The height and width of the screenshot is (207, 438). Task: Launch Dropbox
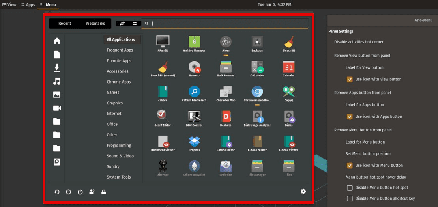(x=194, y=144)
